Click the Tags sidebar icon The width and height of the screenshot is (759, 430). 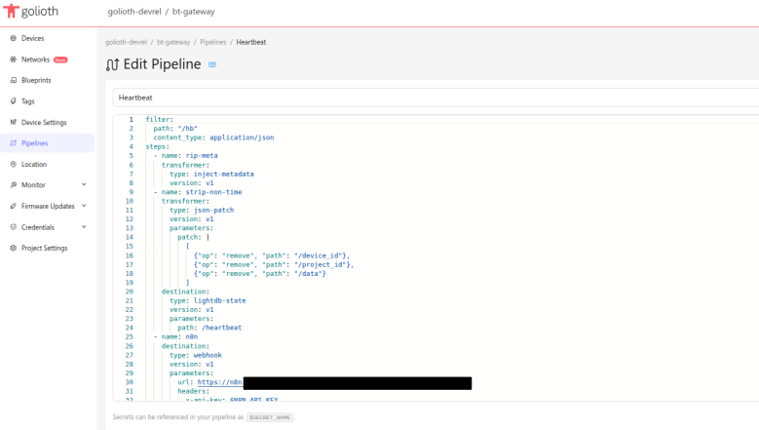pos(13,101)
